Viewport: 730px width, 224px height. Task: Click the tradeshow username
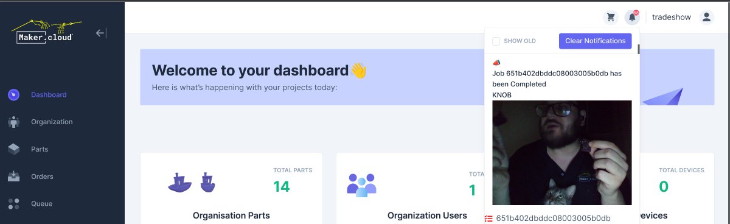click(x=671, y=17)
